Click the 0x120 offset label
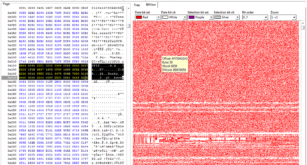This screenshot has height=165, width=307. 12,65
